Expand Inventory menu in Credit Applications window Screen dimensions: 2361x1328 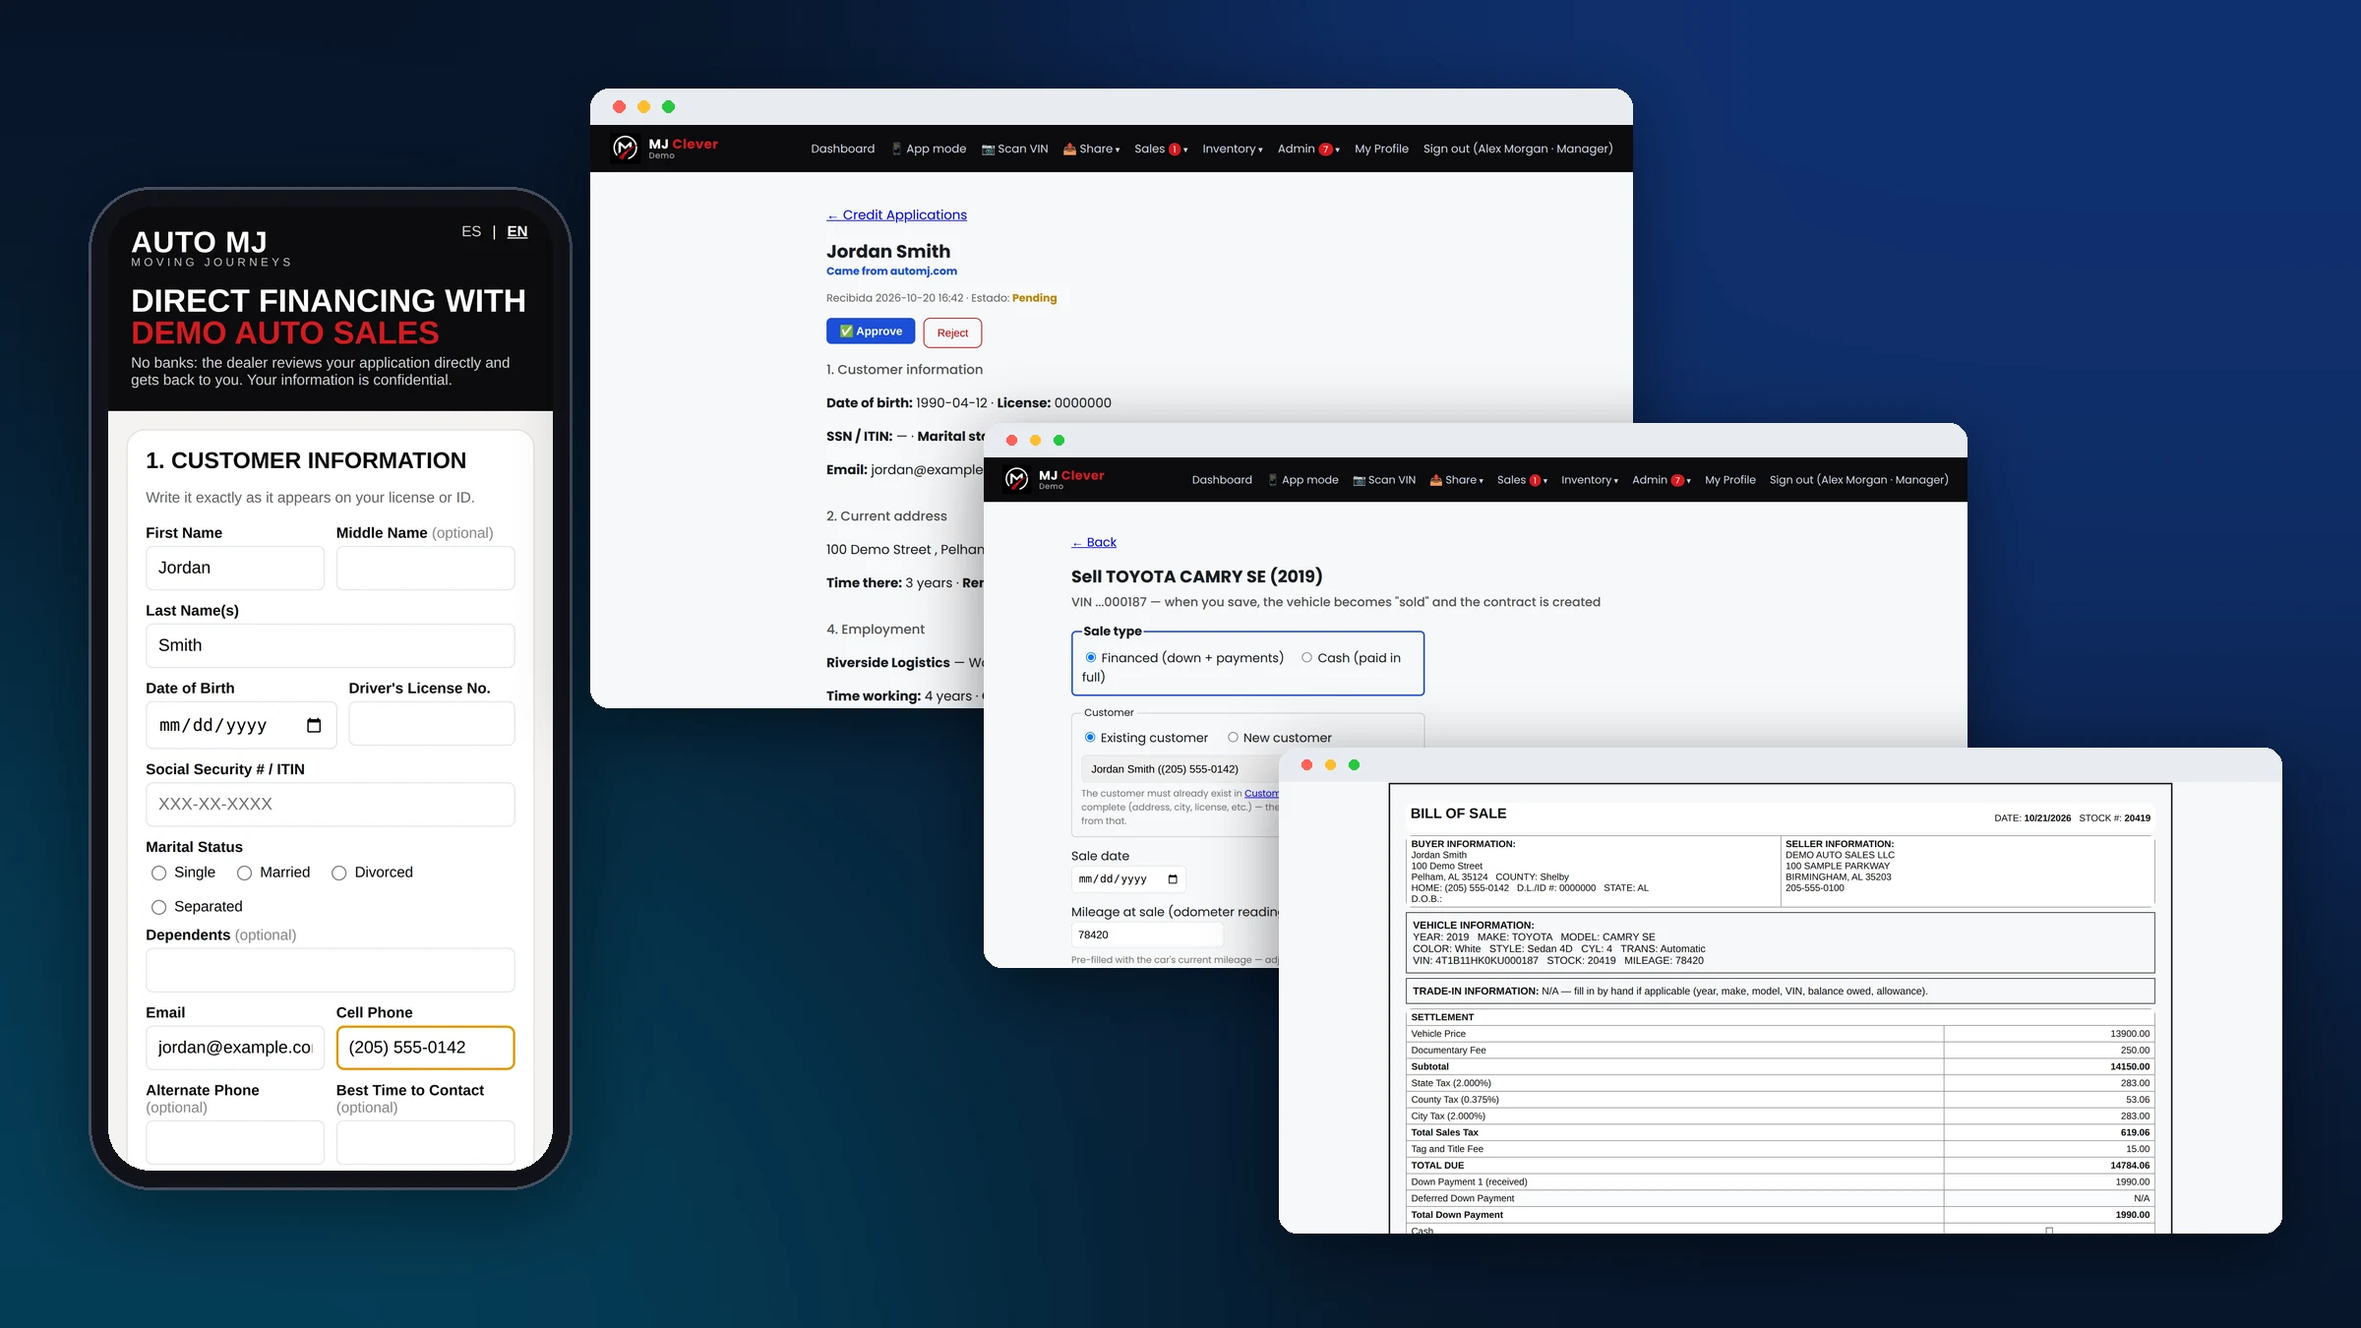[x=1232, y=149]
